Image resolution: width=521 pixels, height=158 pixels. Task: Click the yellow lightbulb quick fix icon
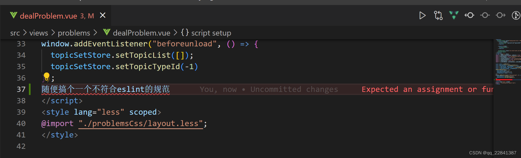click(x=46, y=76)
